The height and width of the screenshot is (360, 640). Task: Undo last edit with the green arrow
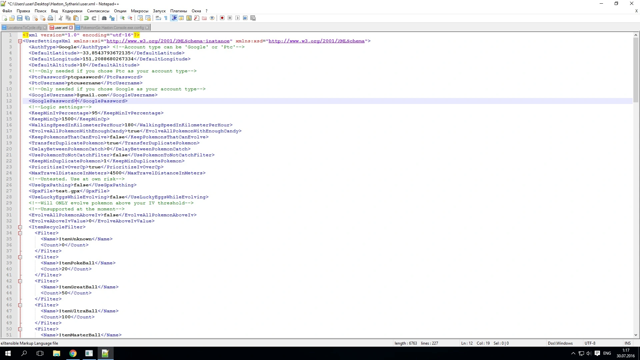click(x=86, y=18)
